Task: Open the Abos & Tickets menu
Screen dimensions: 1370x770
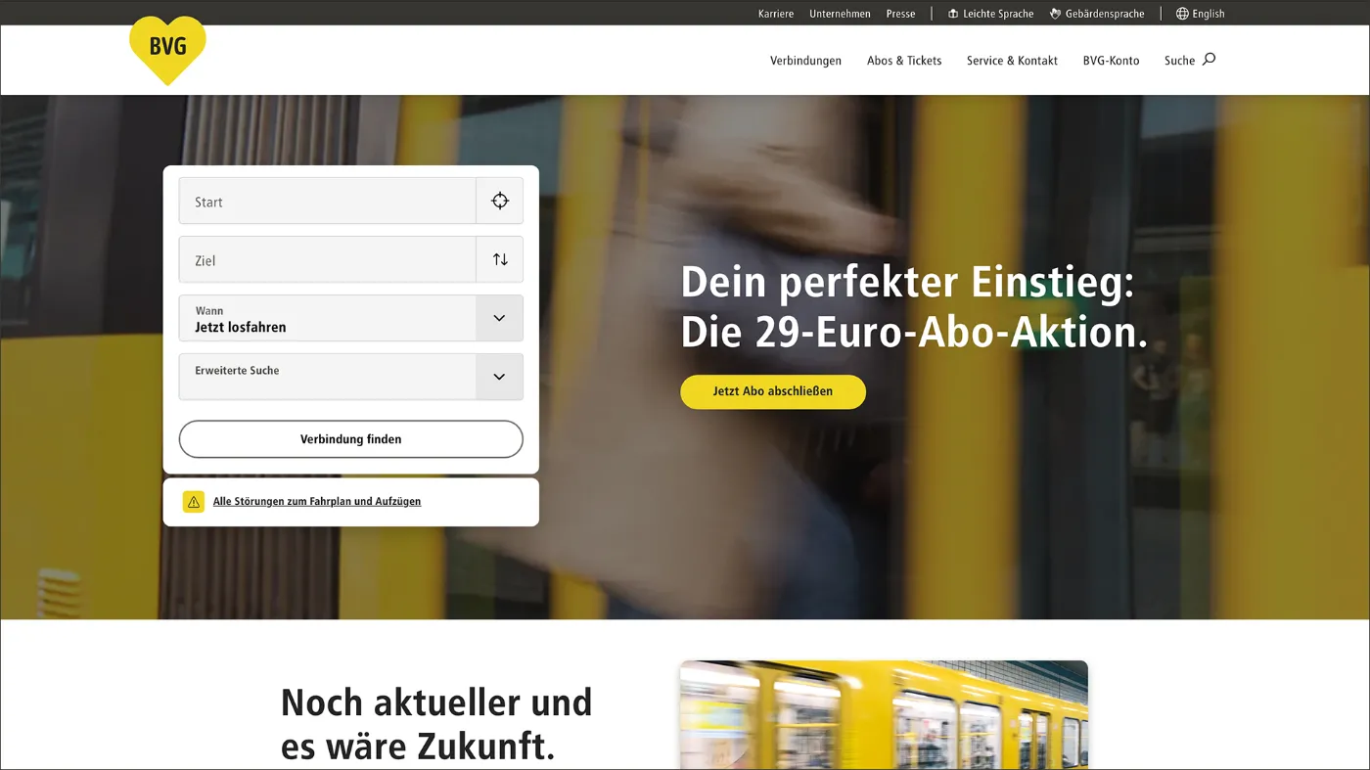Action: pyautogui.click(x=904, y=61)
